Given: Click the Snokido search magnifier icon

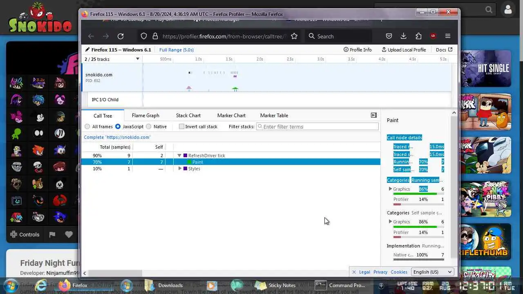Looking at the screenshot, I should (489, 9).
